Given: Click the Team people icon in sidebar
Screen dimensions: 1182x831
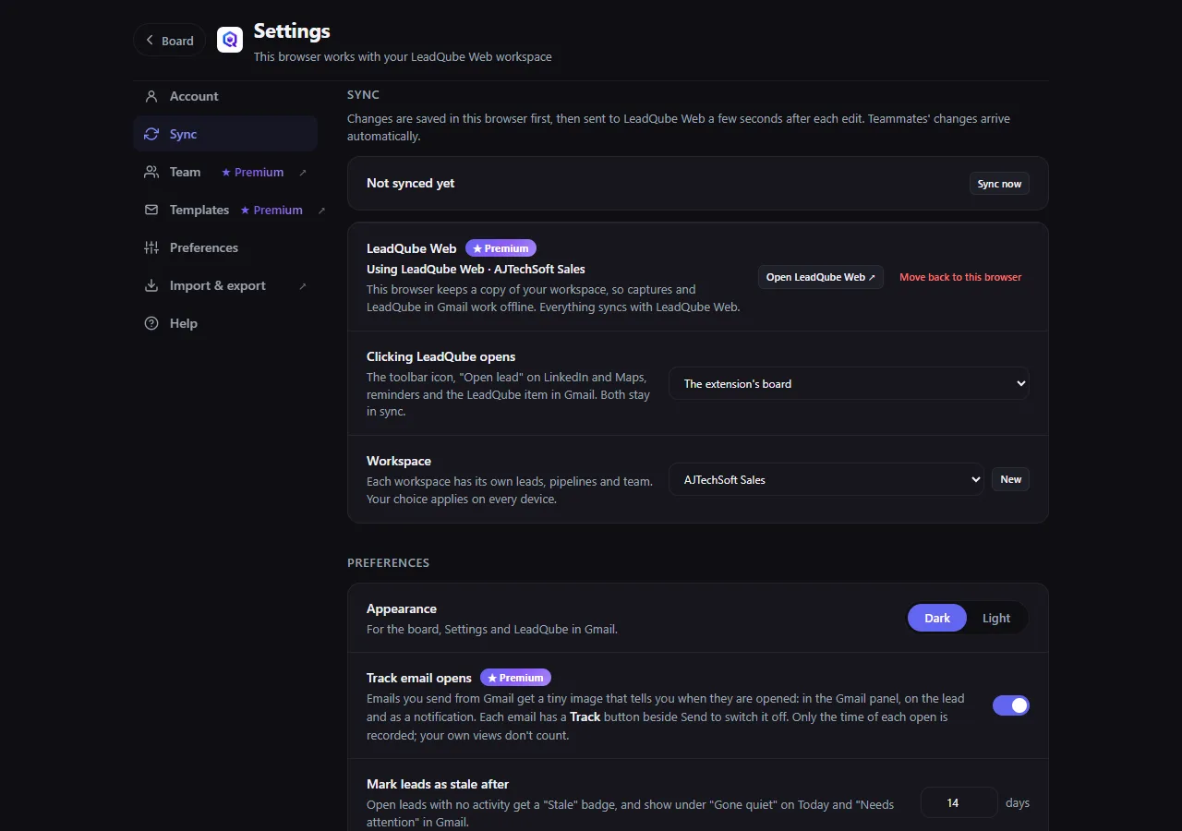Looking at the screenshot, I should [x=151, y=172].
